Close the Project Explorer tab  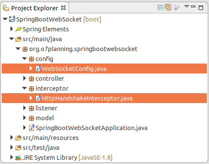pos(63,8)
